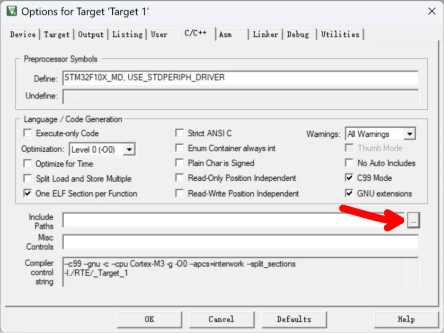Toggle the C99 Mode checkbox
Screen dimensions: 444x333
point(349,178)
